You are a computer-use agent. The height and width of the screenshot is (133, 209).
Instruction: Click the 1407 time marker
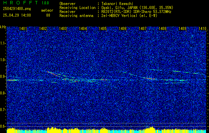coord(143,28)
